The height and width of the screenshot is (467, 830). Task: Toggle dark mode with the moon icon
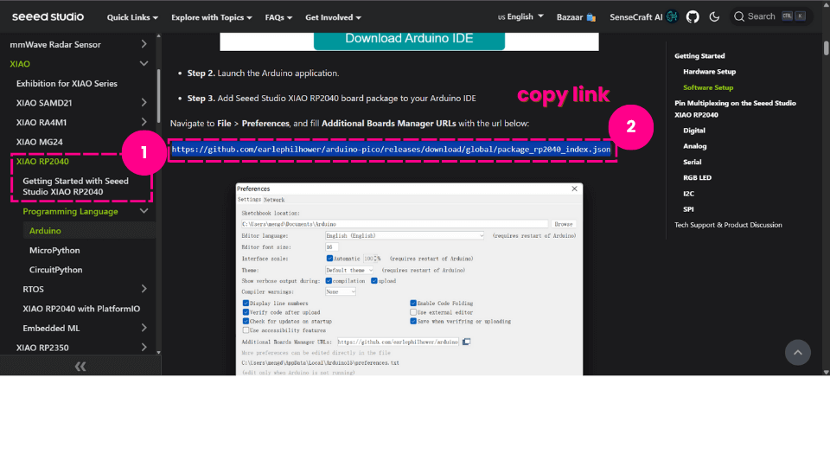tap(714, 16)
